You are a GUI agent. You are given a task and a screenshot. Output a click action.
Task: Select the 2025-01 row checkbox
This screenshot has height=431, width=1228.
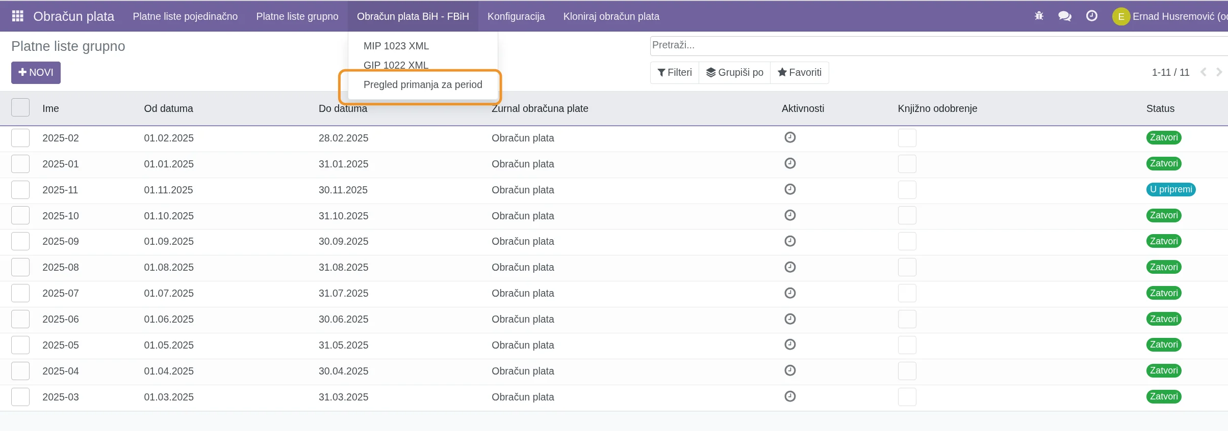20,164
